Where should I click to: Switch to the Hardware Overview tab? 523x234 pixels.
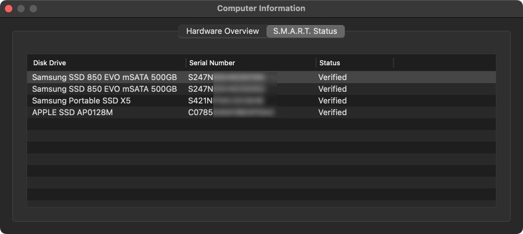tap(223, 31)
